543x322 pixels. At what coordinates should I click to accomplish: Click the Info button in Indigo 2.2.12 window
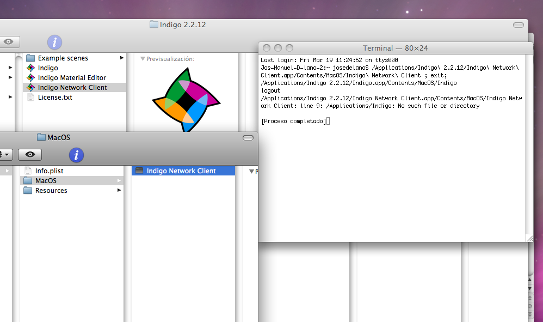(54, 42)
